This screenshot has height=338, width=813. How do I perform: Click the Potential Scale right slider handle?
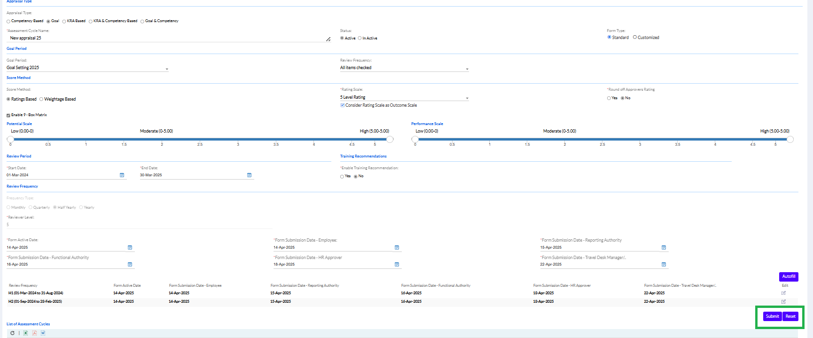click(x=390, y=139)
